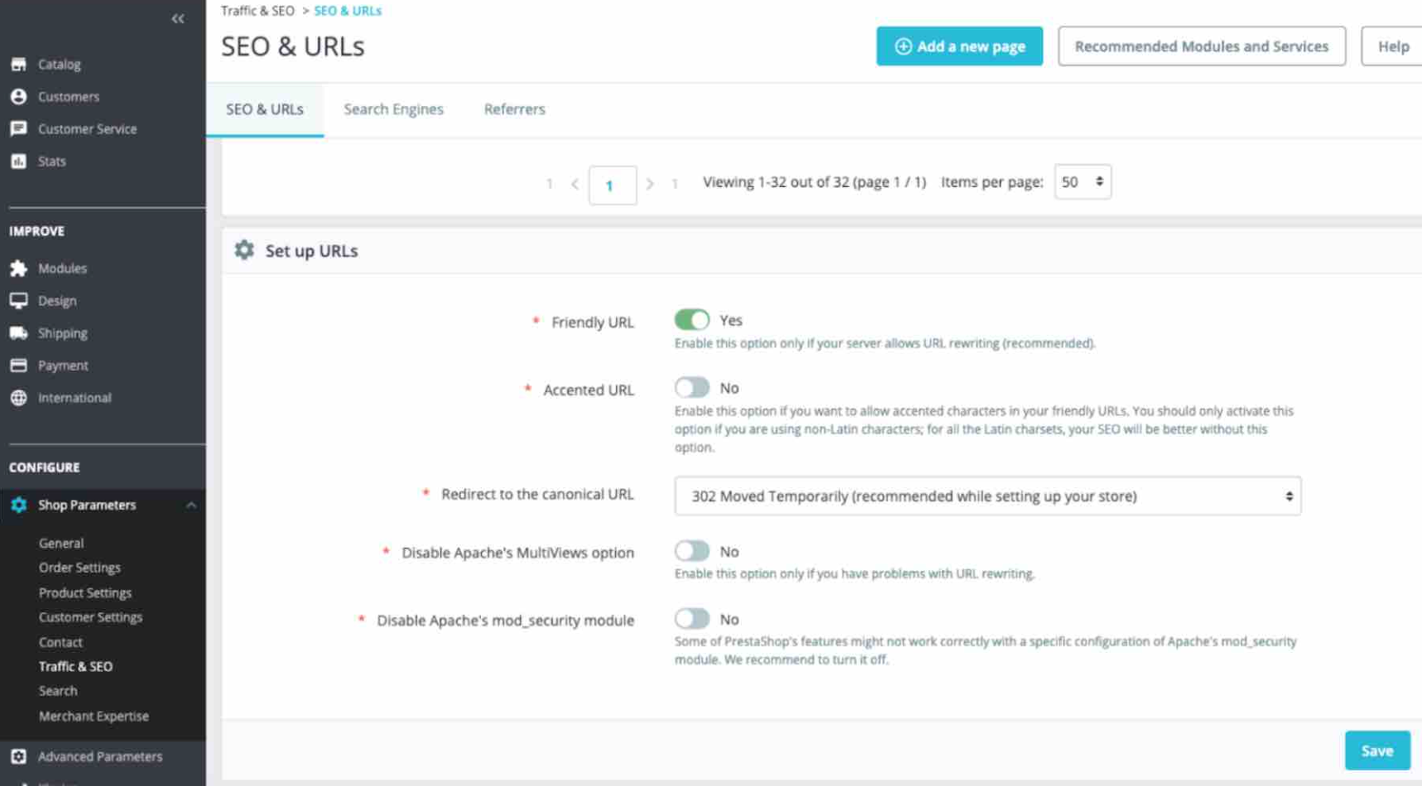
Task: Collapse the Shop Parameters menu section
Action: click(191, 506)
